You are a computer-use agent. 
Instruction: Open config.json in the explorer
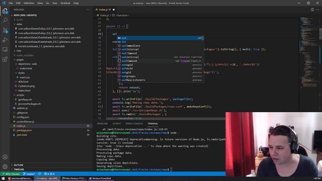point(23,117)
